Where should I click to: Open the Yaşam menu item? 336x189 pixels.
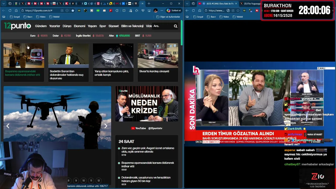point(92,26)
